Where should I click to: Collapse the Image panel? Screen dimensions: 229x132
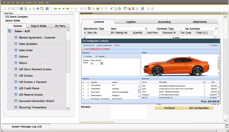(x=218, y=52)
